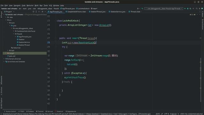Expand the target folder node
Image resolution: width=204 pixels, height=115 pixels.
(x=6, y=53)
